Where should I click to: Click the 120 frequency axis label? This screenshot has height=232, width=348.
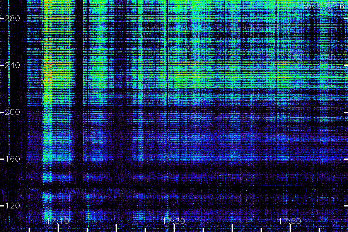click(x=12, y=206)
